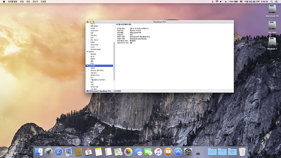Screen dimensions: 281x158
Task: Click eject icon in menu bar
Action: click(226, 2)
